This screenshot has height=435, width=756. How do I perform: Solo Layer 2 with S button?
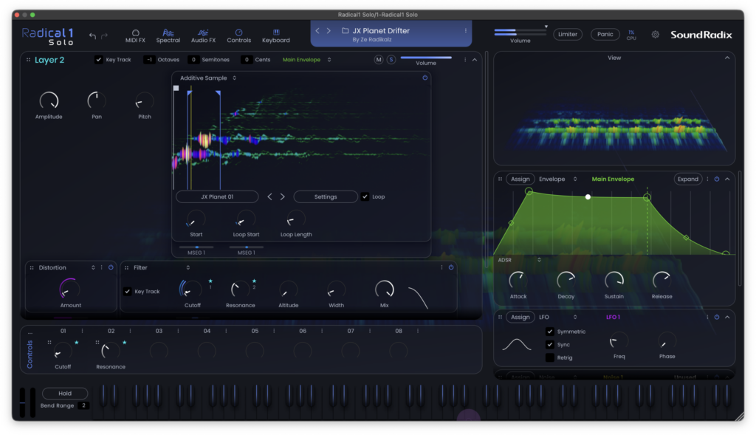click(x=391, y=60)
